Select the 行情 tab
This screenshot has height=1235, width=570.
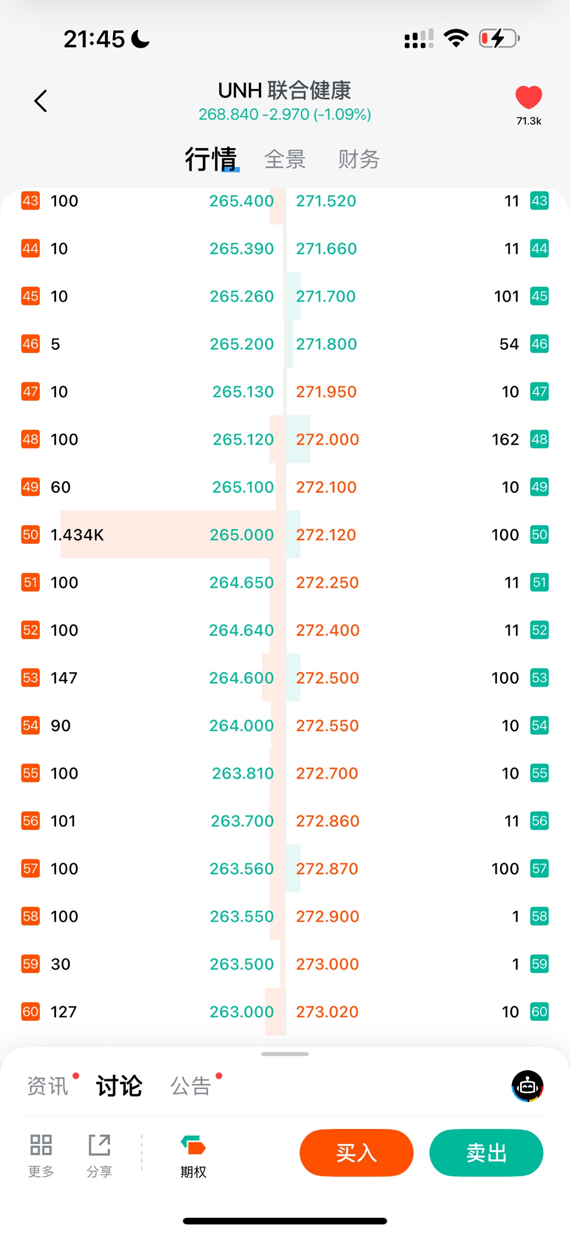pos(211,159)
